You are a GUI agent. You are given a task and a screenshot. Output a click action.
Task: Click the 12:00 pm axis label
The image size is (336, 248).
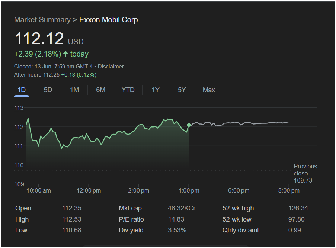(89, 191)
